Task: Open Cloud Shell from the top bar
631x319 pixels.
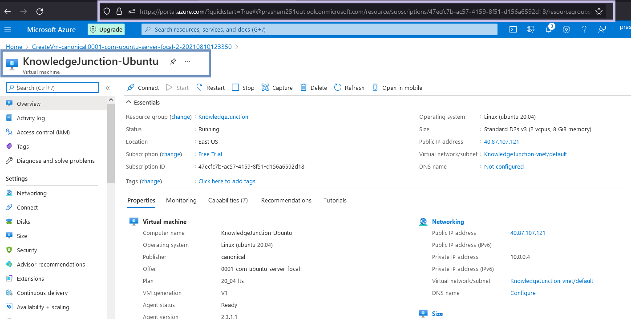Action: point(513,29)
